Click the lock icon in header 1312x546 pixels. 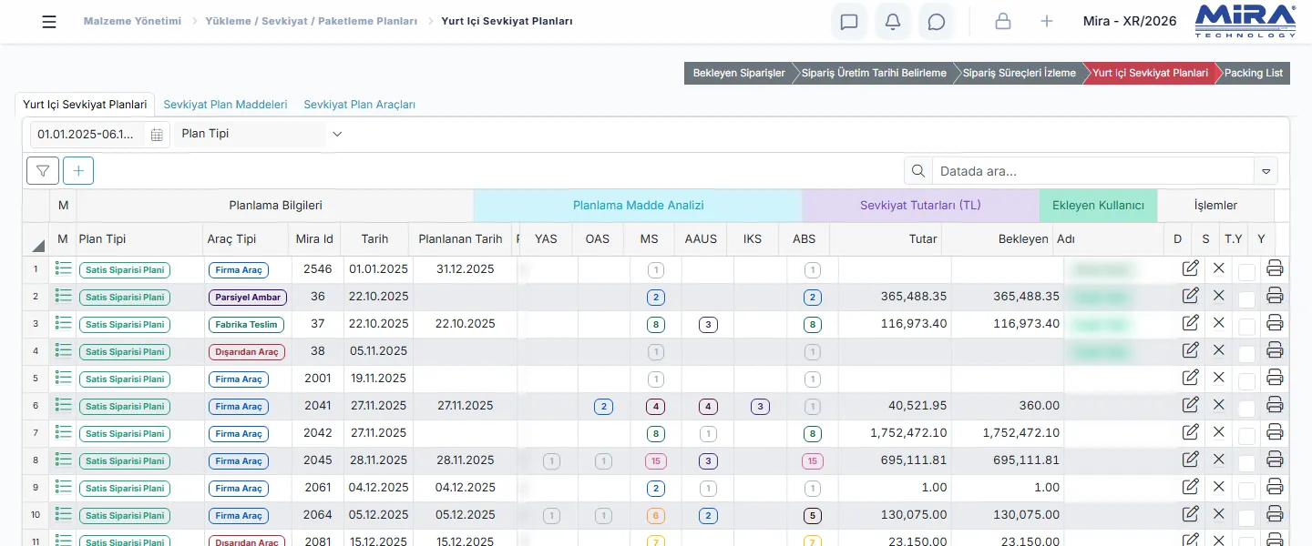[1003, 22]
